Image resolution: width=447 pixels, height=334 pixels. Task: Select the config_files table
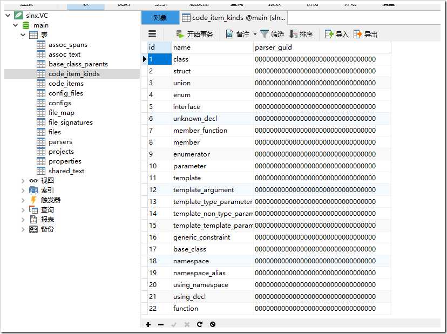(x=65, y=93)
